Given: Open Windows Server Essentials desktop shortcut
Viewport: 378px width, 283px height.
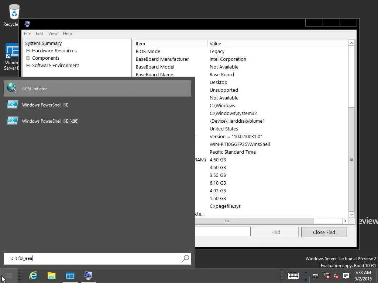Looking at the screenshot, I should 11,57.
